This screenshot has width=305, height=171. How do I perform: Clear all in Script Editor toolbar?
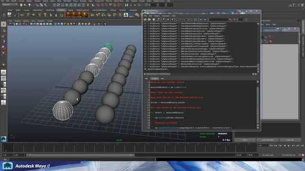click(x=173, y=19)
